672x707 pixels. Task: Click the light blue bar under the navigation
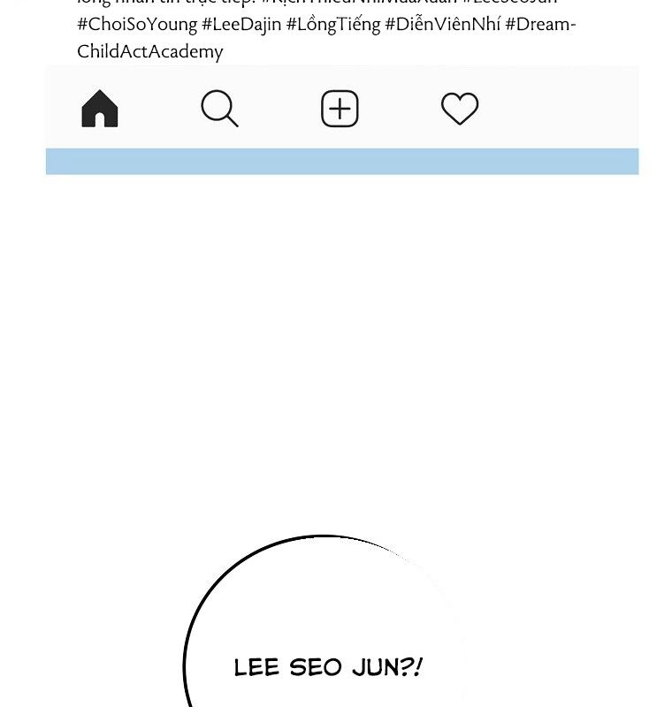(x=341, y=162)
